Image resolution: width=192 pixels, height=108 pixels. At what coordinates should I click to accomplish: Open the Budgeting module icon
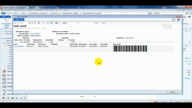coord(4,86)
